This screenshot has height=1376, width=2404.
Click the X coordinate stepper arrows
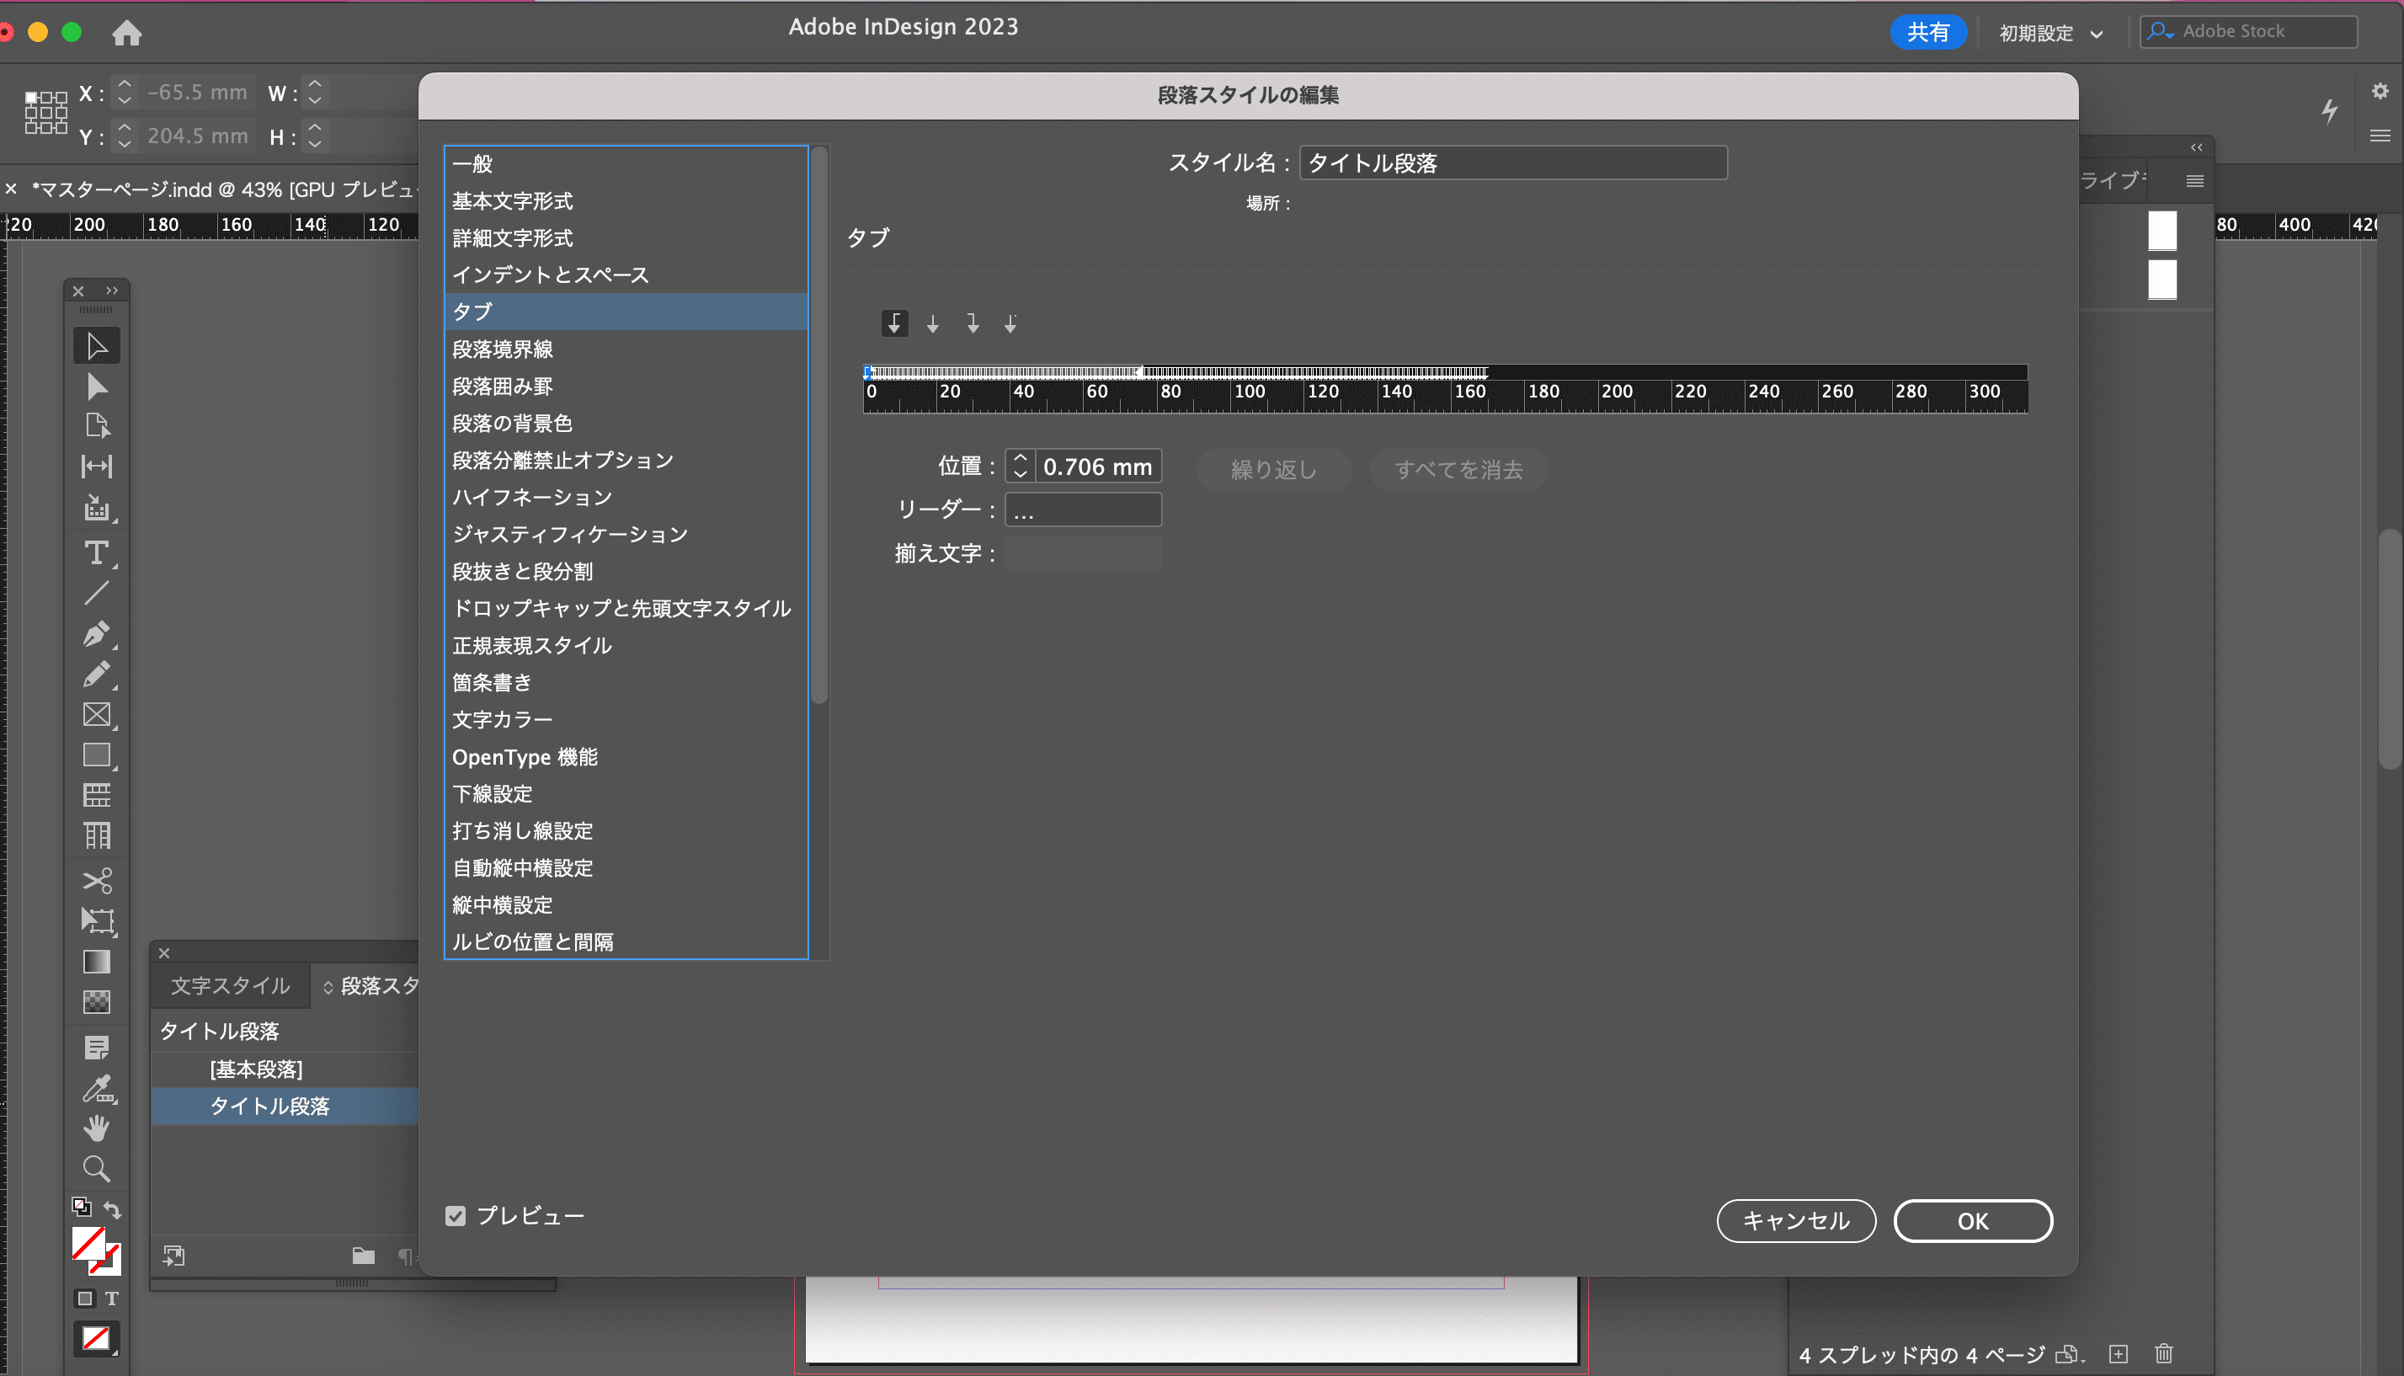(x=124, y=92)
